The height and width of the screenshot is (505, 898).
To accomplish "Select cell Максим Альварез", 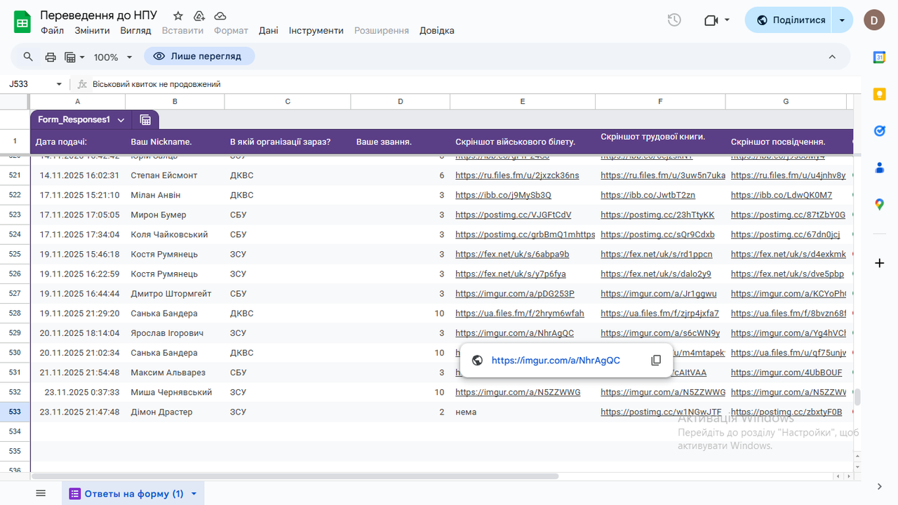I will 175,372.
